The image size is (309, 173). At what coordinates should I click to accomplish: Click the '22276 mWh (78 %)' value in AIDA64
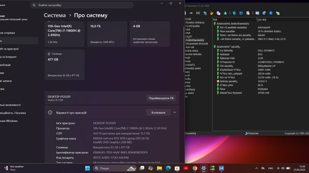point(268,77)
